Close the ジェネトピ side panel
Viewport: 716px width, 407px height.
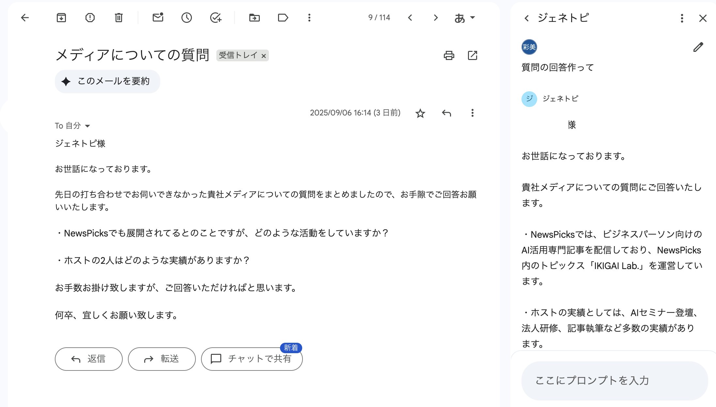tap(703, 18)
